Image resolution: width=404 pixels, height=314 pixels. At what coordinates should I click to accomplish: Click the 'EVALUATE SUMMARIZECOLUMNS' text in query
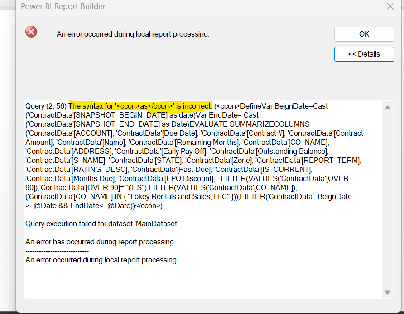pos(250,124)
